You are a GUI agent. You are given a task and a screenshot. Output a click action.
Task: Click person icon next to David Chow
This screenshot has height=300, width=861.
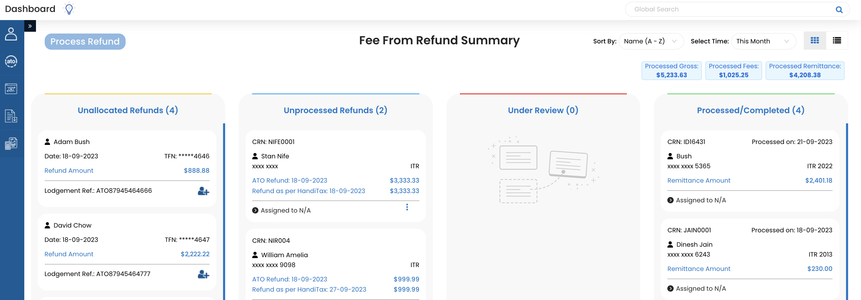tap(47, 225)
